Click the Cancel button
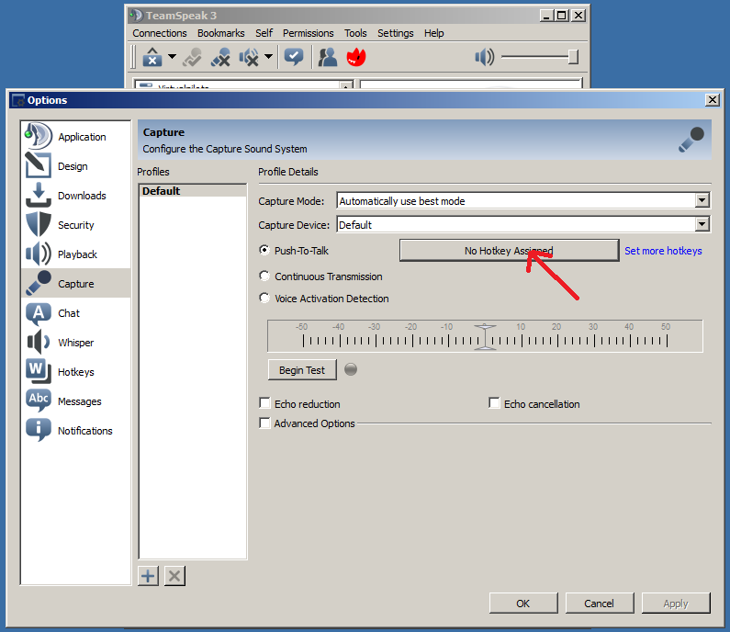The width and height of the screenshot is (730, 632). click(600, 604)
